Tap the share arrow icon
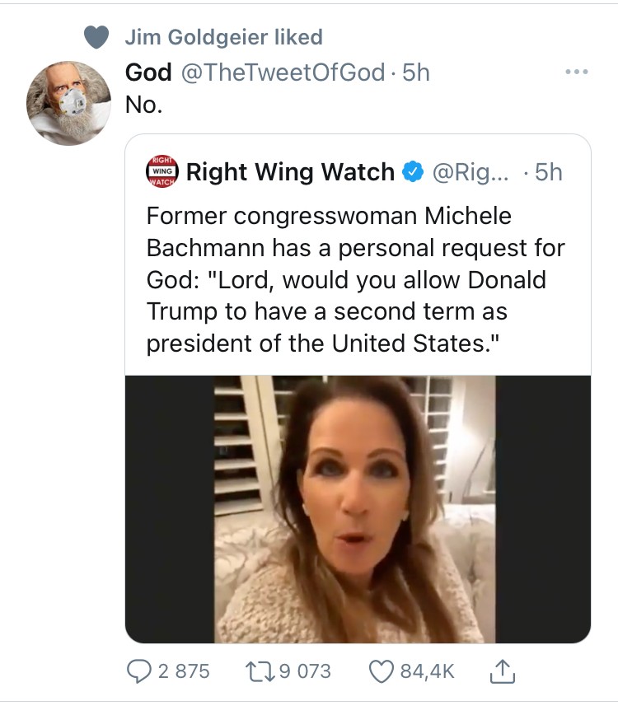The image size is (618, 715). click(501, 671)
